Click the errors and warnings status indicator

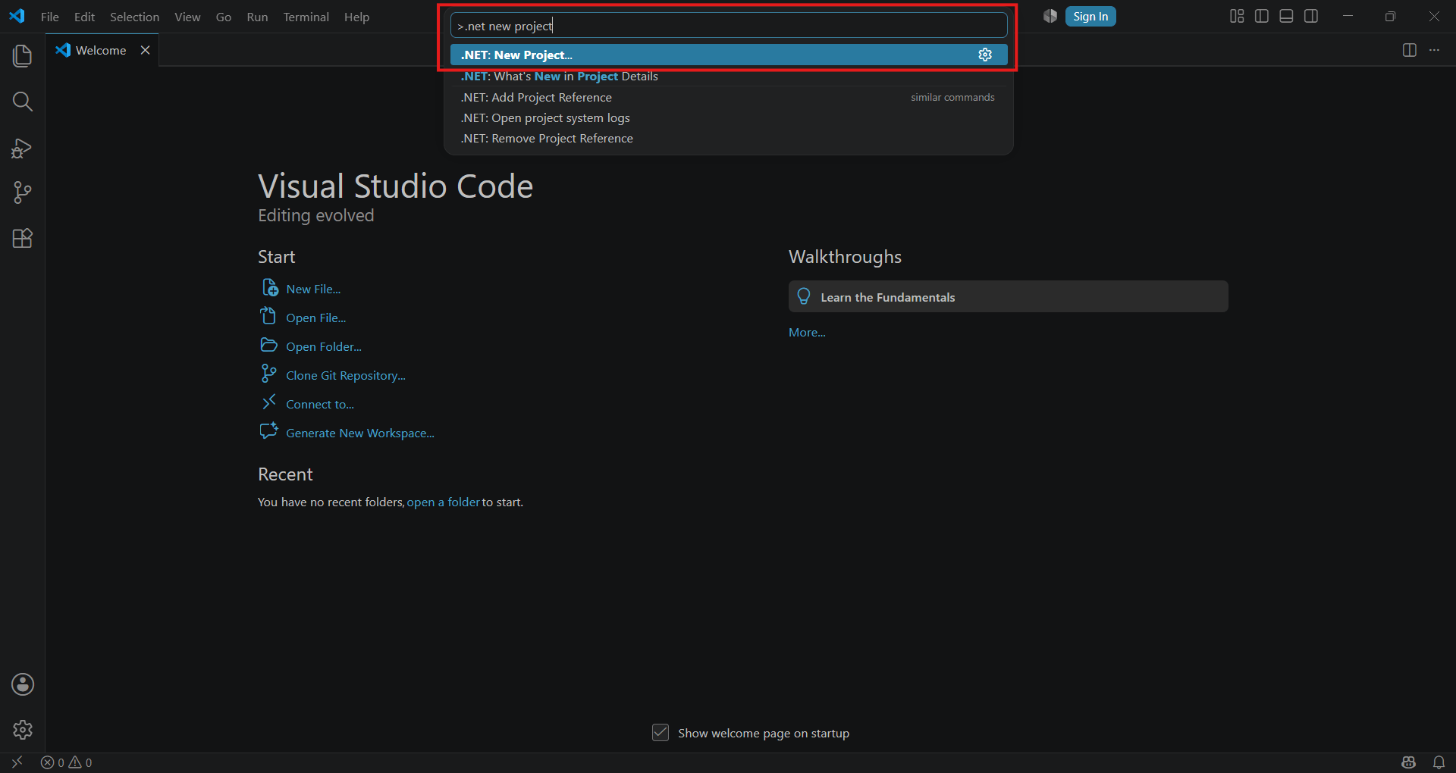tap(67, 762)
